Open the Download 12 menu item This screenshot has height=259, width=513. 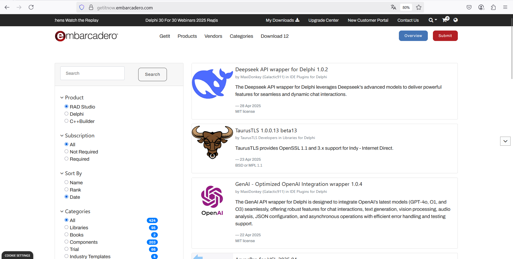pos(275,36)
